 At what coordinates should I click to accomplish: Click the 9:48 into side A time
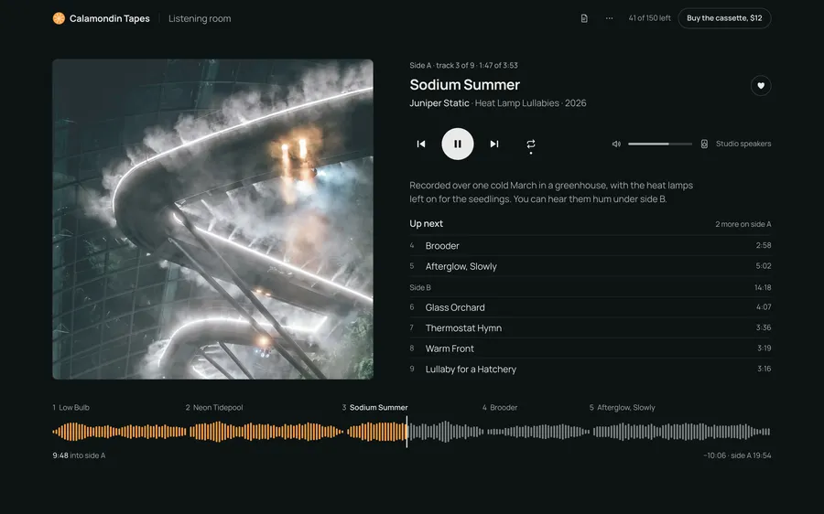click(x=79, y=455)
